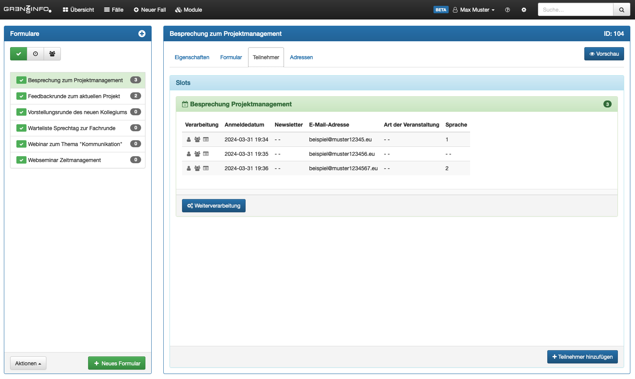
Task: Click the search magnifier button
Action: coord(622,10)
